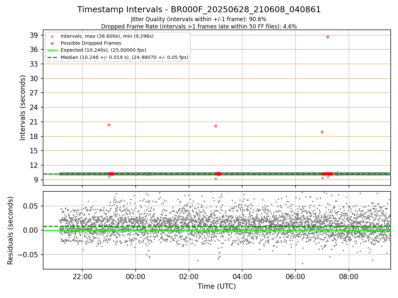
Task: Click the red dropped-frame point near 03:00 at 20 seconds
Action: coord(216,126)
